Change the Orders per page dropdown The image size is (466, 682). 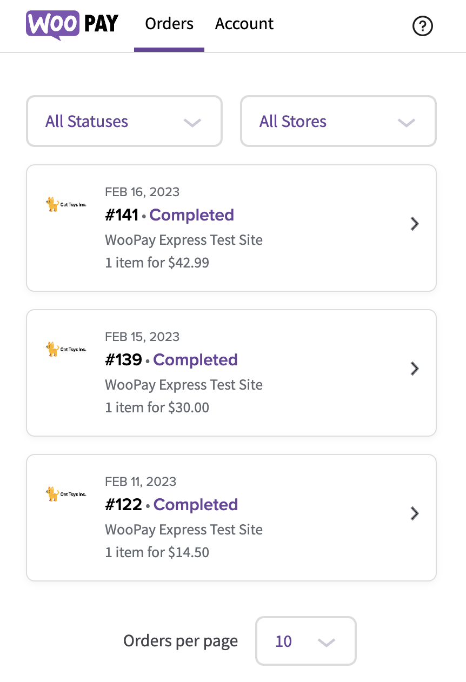pos(305,641)
